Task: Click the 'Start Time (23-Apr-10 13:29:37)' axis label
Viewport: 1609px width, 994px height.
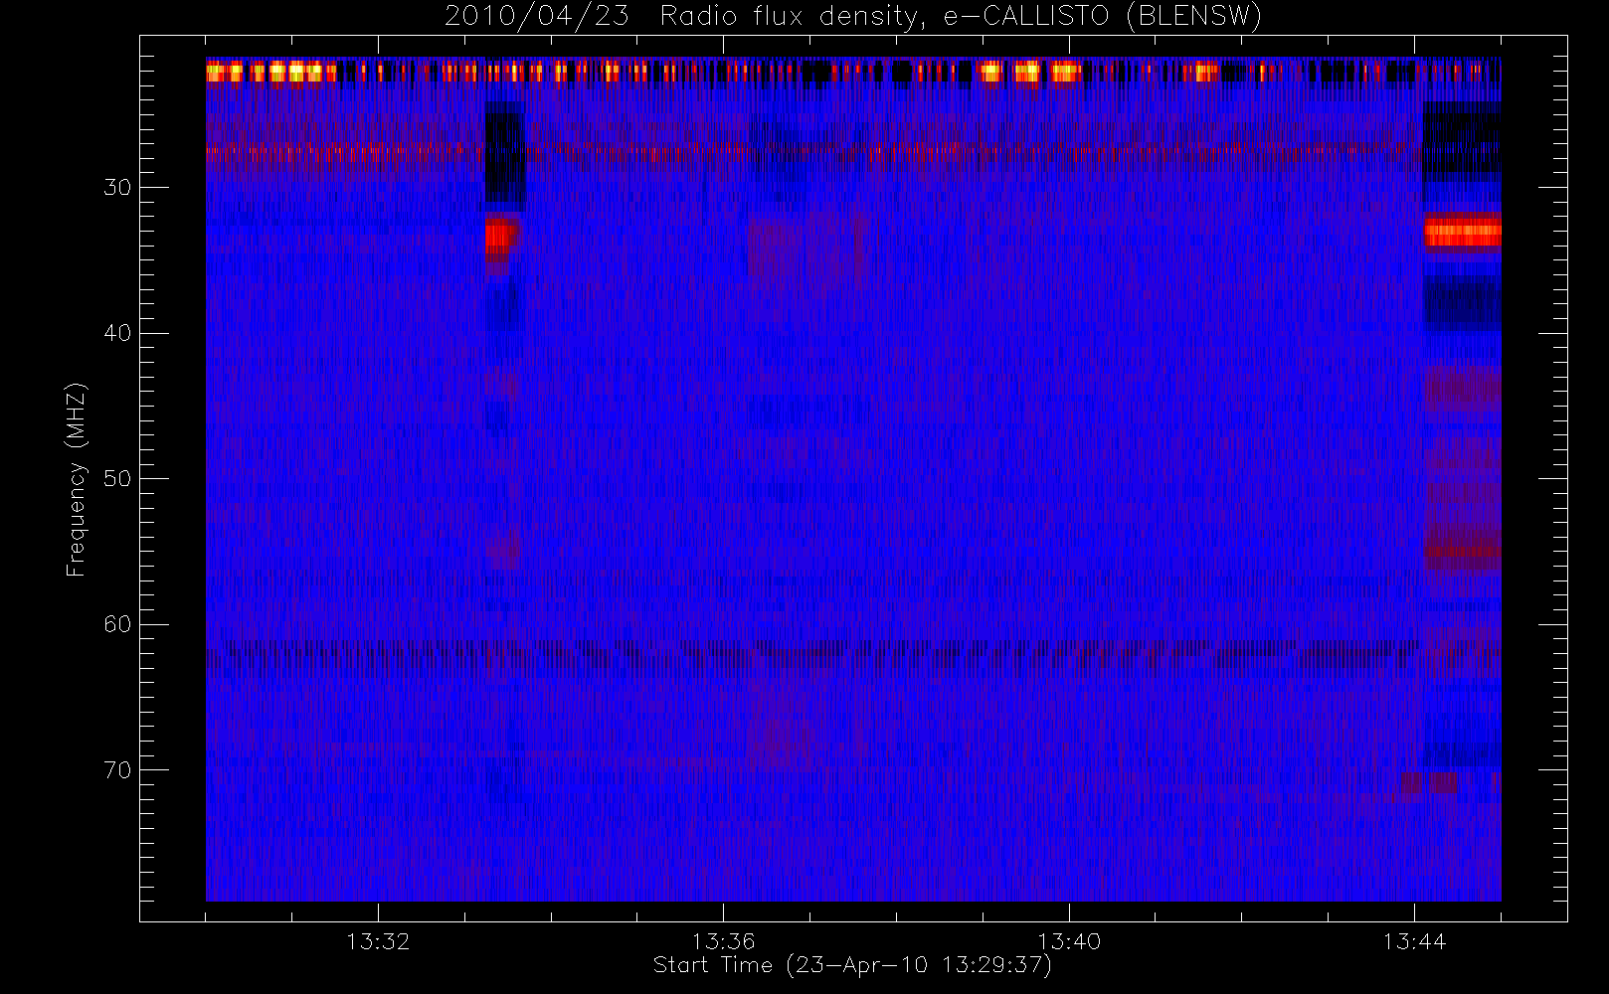Action: click(x=852, y=965)
